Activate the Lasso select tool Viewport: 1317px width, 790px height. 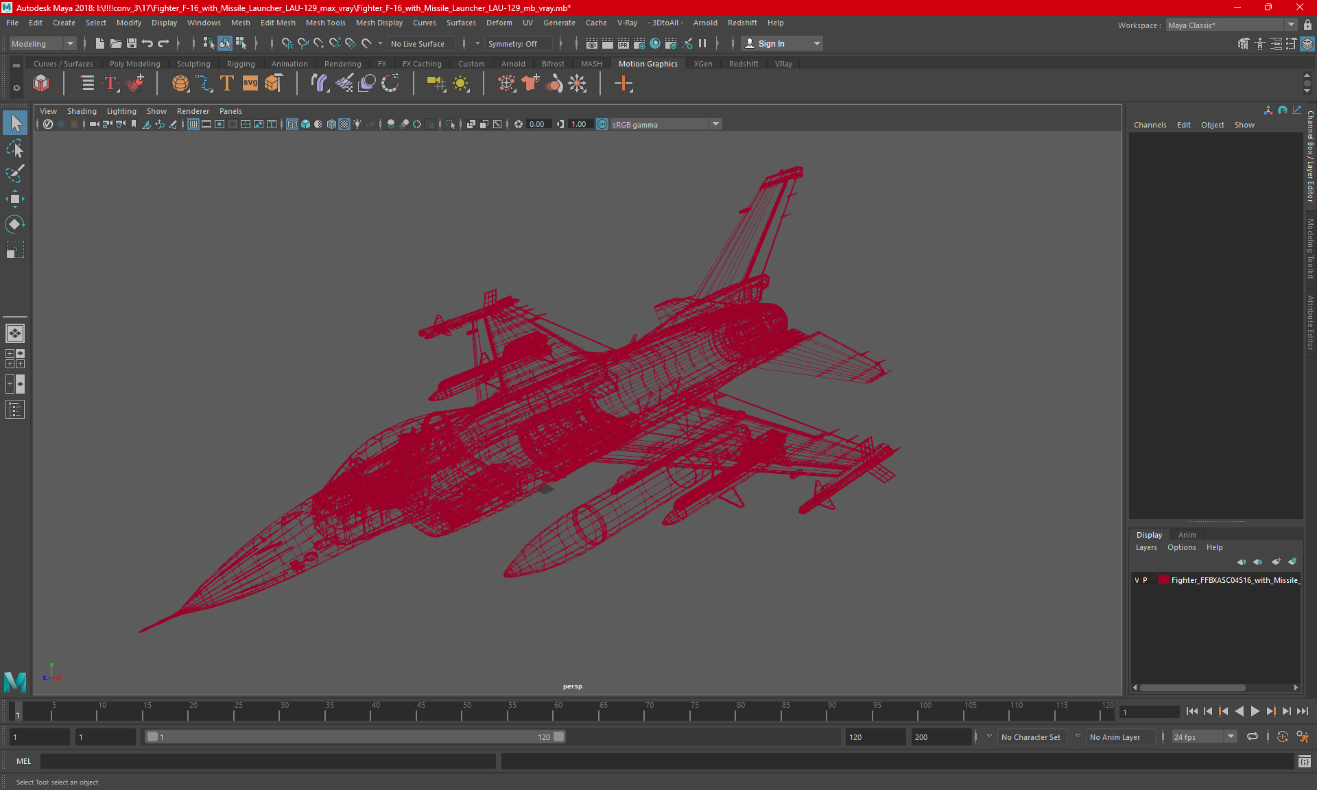[15, 149]
